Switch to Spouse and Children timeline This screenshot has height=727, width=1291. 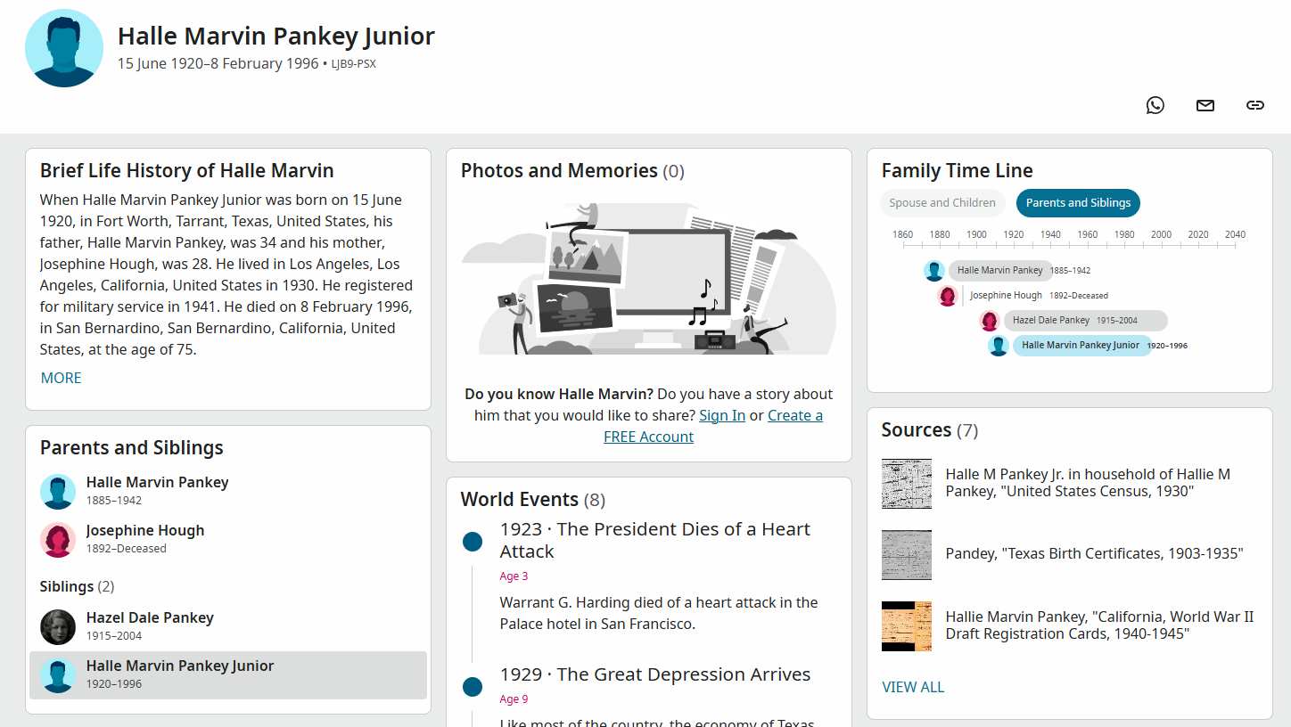click(942, 203)
